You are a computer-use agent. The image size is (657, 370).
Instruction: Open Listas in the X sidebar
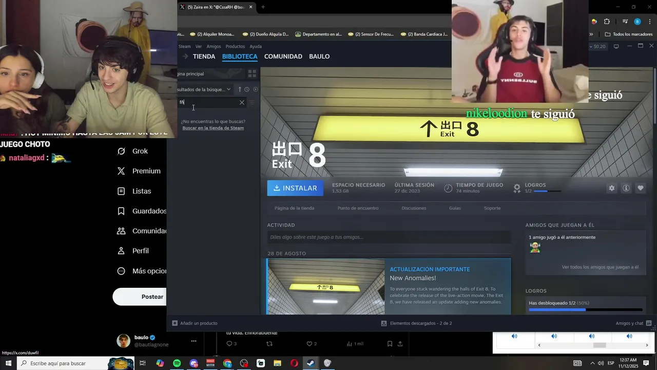(x=134, y=191)
